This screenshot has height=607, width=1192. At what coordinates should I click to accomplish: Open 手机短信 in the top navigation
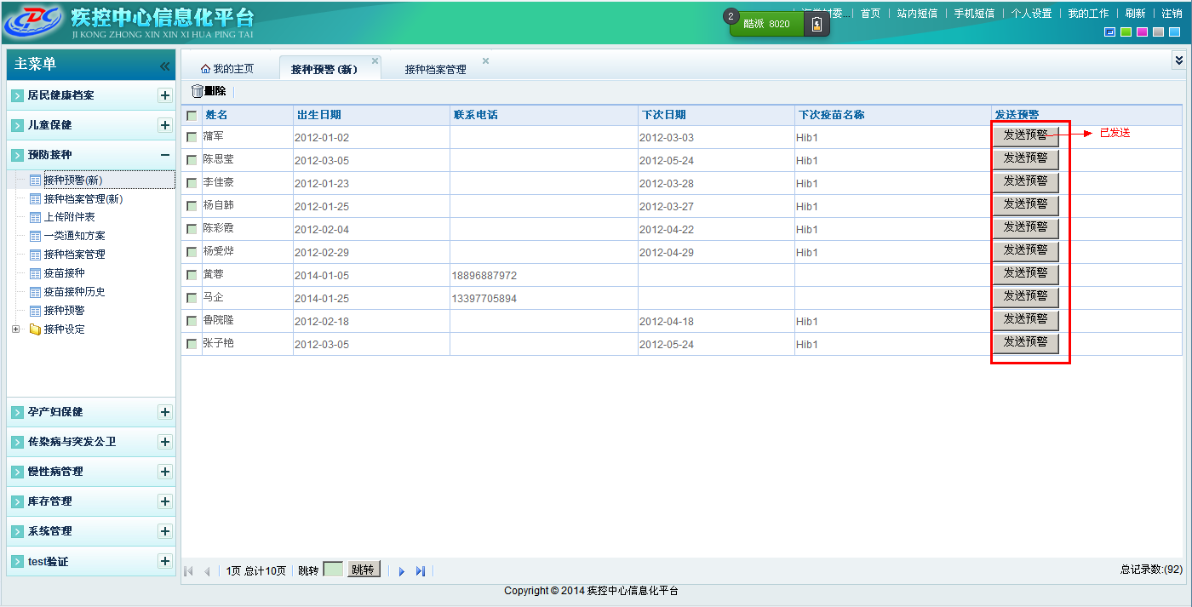(x=974, y=14)
